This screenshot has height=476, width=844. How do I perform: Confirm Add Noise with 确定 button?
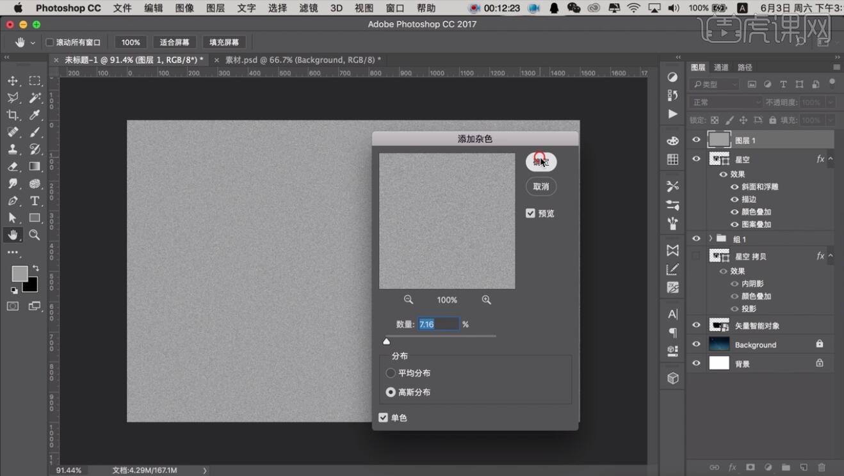(x=541, y=162)
